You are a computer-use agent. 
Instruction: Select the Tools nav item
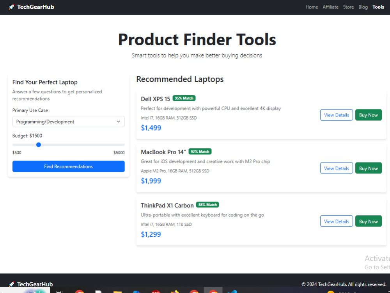point(378,7)
